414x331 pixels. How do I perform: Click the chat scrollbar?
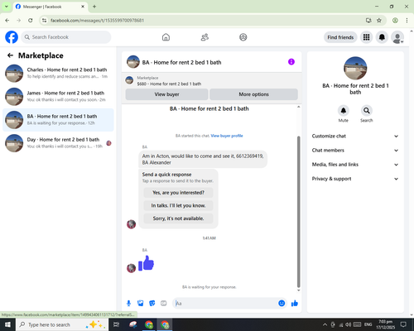[x=298, y=212]
